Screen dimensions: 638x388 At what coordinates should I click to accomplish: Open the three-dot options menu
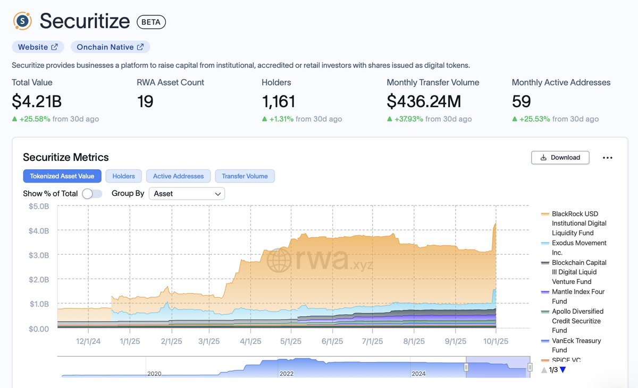pyautogui.click(x=607, y=157)
